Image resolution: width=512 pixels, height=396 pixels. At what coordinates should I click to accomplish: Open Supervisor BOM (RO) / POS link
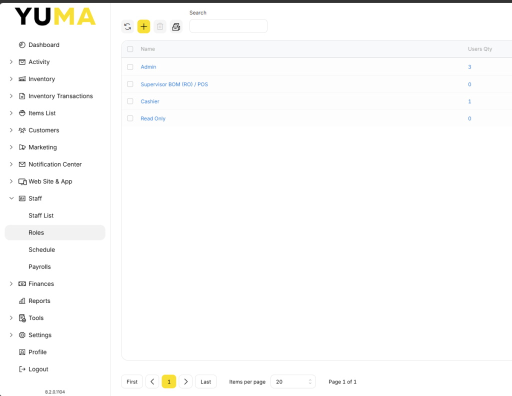click(174, 84)
